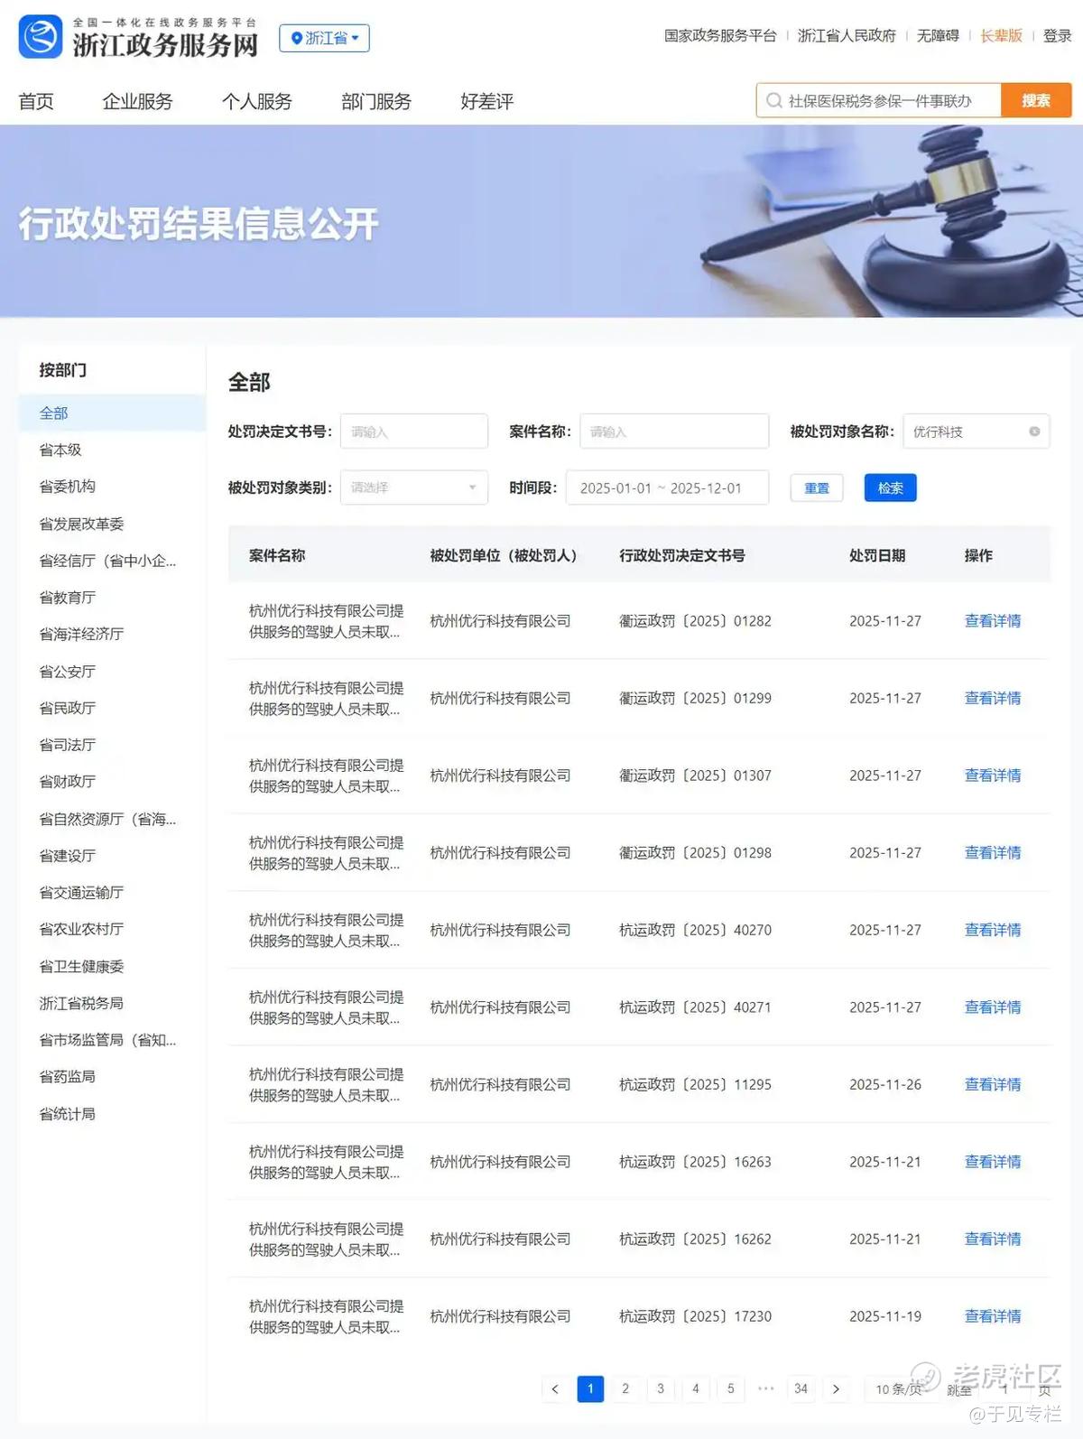Select 省发展改革委 in the department list
The height and width of the screenshot is (1439, 1083).
click(81, 524)
